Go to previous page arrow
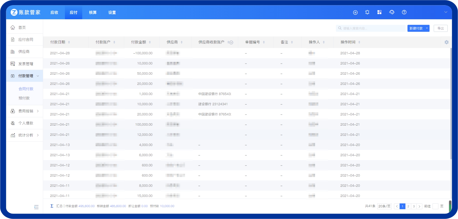This screenshot has height=219, width=458. pyautogui.click(x=397, y=206)
